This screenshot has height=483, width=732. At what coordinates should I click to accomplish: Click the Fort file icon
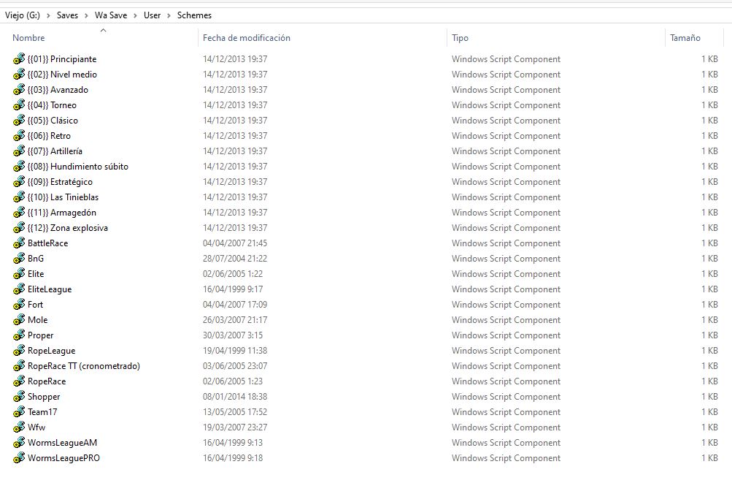[19, 305]
